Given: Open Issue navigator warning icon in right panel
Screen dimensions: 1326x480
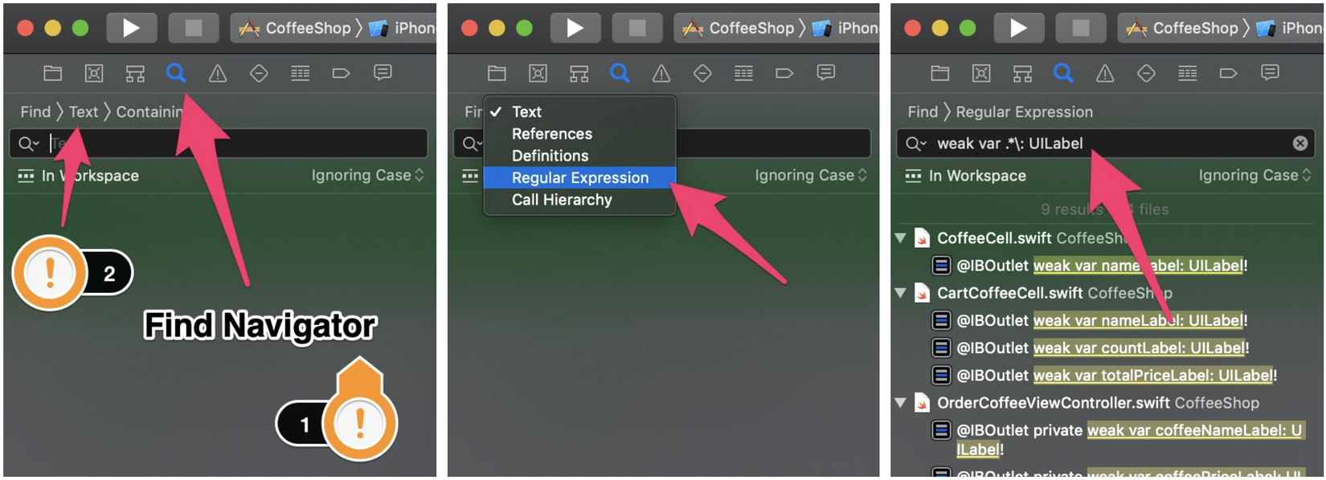Looking at the screenshot, I should tap(1105, 74).
